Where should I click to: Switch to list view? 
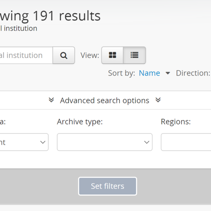tap(134, 55)
